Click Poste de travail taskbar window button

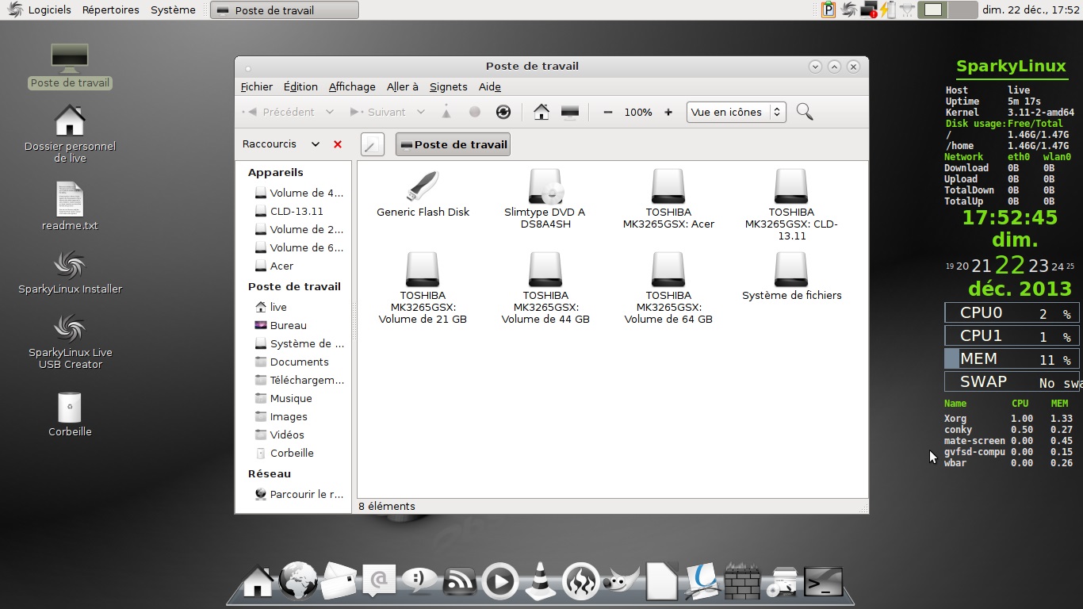point(285,10)
